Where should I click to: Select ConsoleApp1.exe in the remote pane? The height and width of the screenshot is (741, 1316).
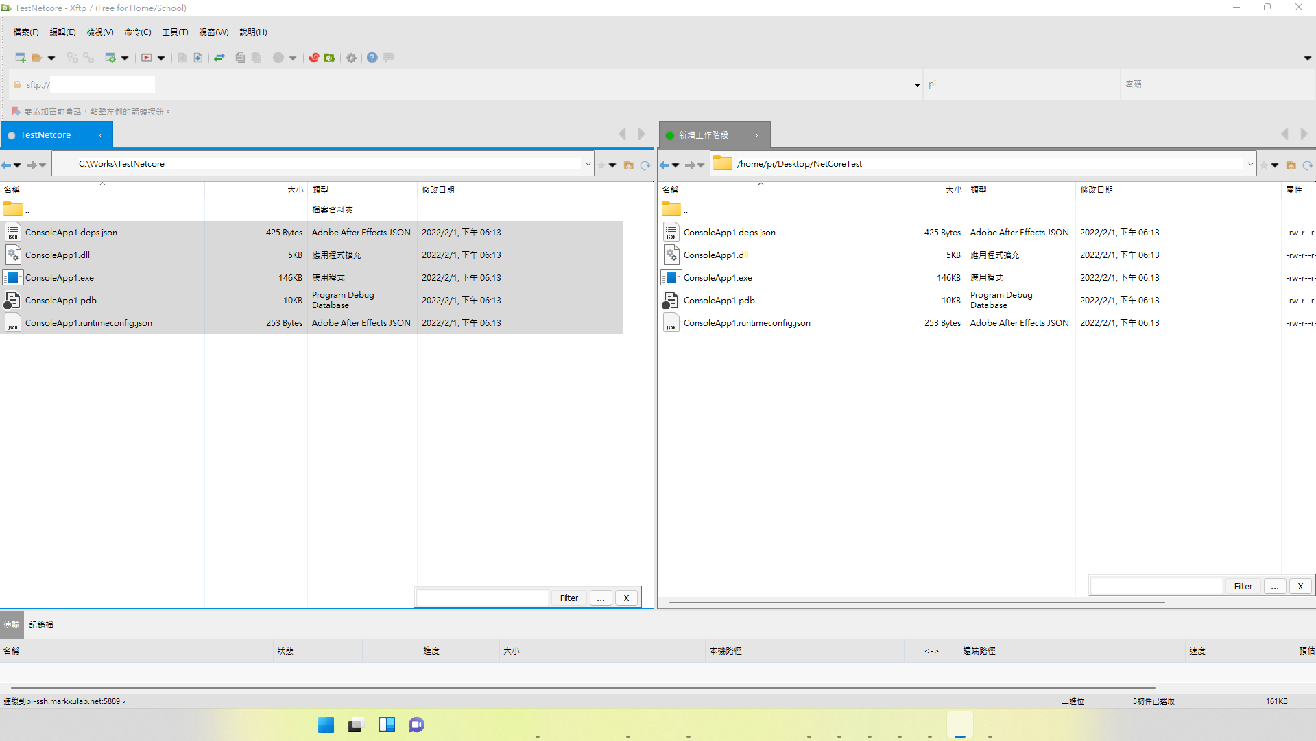pyautogui.click(x=717, y=278)
